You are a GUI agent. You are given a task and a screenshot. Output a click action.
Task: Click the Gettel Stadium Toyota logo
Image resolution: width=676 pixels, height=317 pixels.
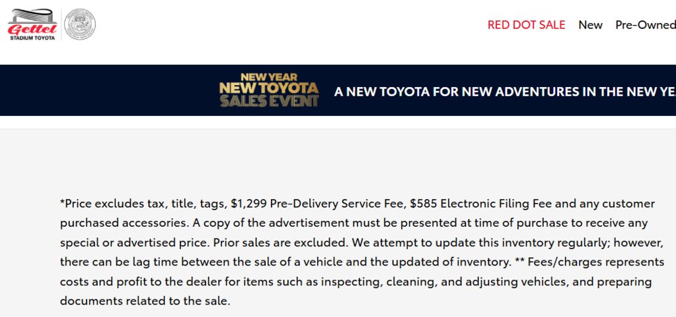click(32, 24)
